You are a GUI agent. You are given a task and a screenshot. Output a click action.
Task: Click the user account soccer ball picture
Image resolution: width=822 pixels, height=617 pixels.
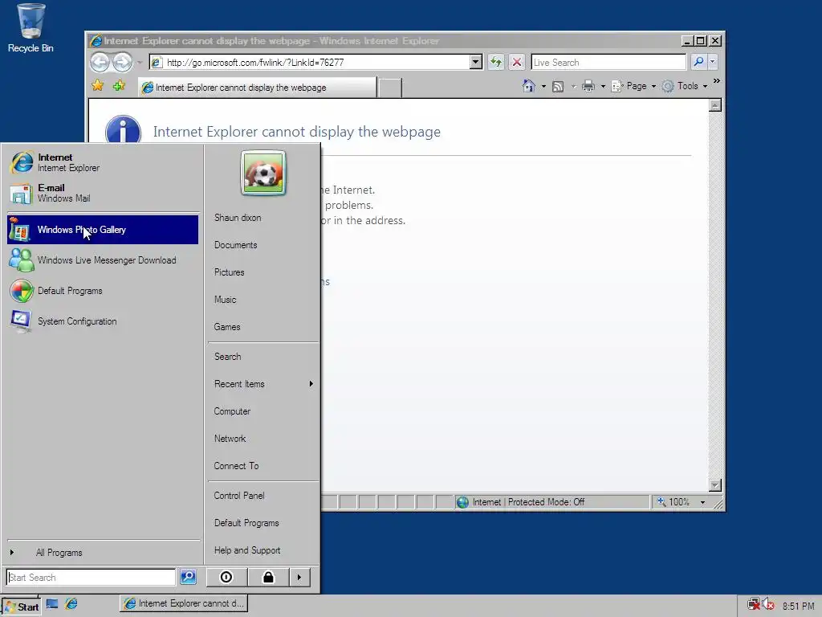click(x=263, y=174)
